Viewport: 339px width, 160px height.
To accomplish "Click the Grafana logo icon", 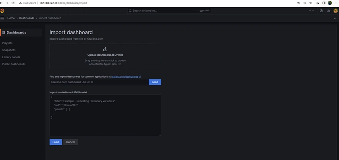I will (2, 11).
